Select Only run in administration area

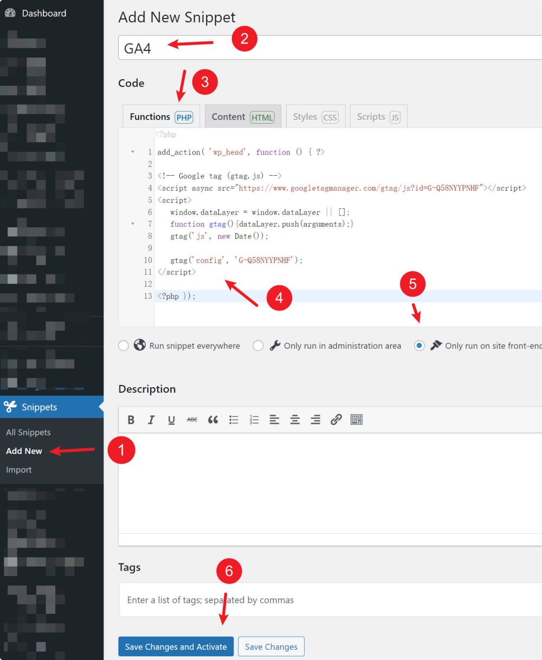click(x=258, y=345)
